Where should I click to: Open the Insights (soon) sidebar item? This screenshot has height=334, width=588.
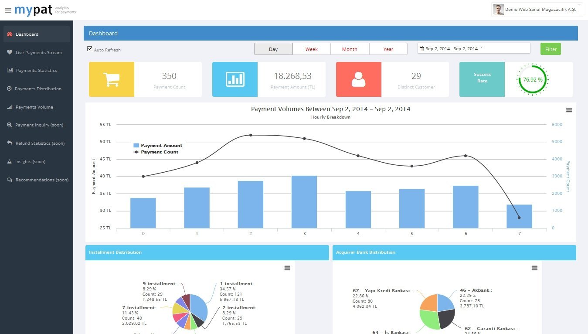(31, 161)
